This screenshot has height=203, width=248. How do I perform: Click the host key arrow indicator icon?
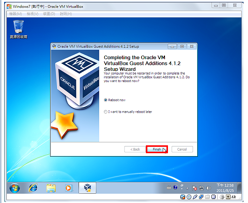(x=228, y=197)
